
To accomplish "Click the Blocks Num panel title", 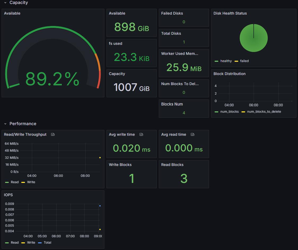I will (172, 104).
